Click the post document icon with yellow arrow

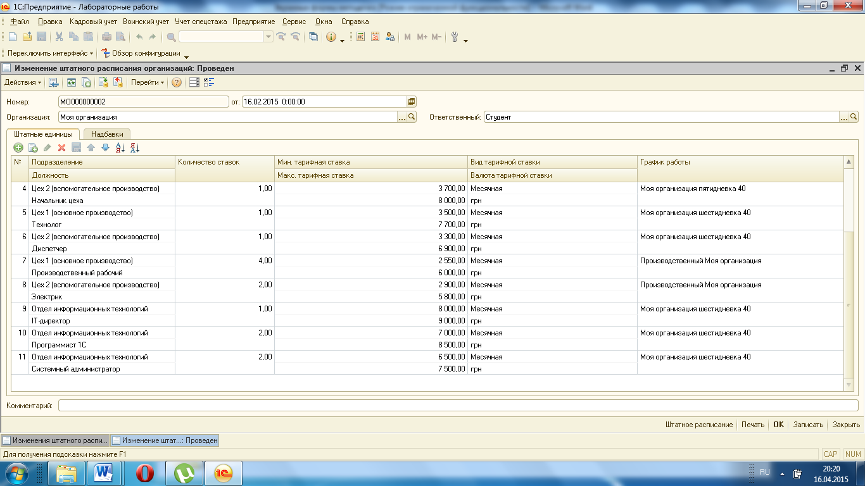click(103, 82)
